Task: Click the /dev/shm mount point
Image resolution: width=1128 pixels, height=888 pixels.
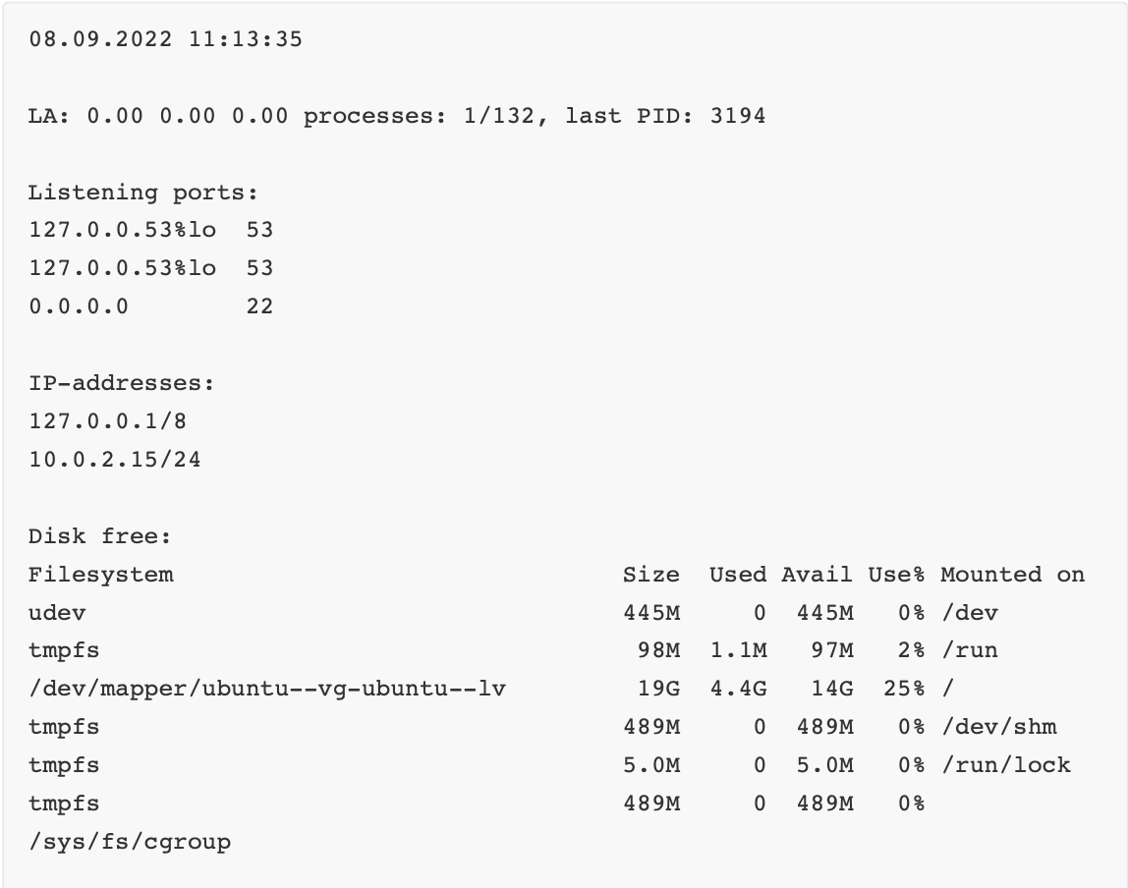Action: point(998,727)
